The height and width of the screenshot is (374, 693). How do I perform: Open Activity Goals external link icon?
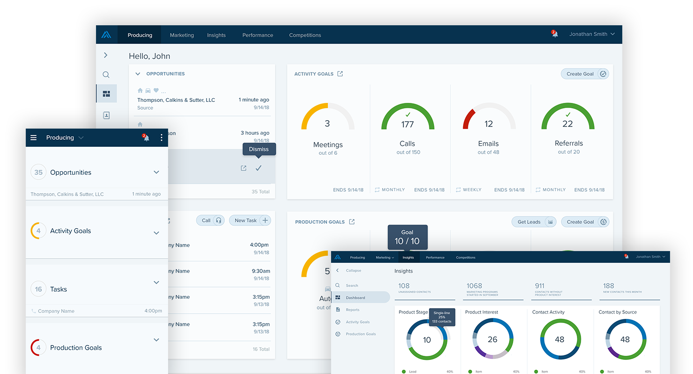pos(340,74)
